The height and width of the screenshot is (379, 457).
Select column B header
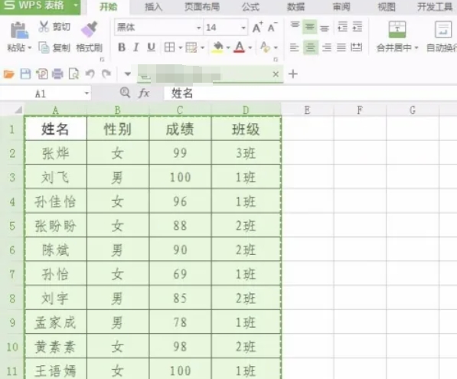coord(118,110)
